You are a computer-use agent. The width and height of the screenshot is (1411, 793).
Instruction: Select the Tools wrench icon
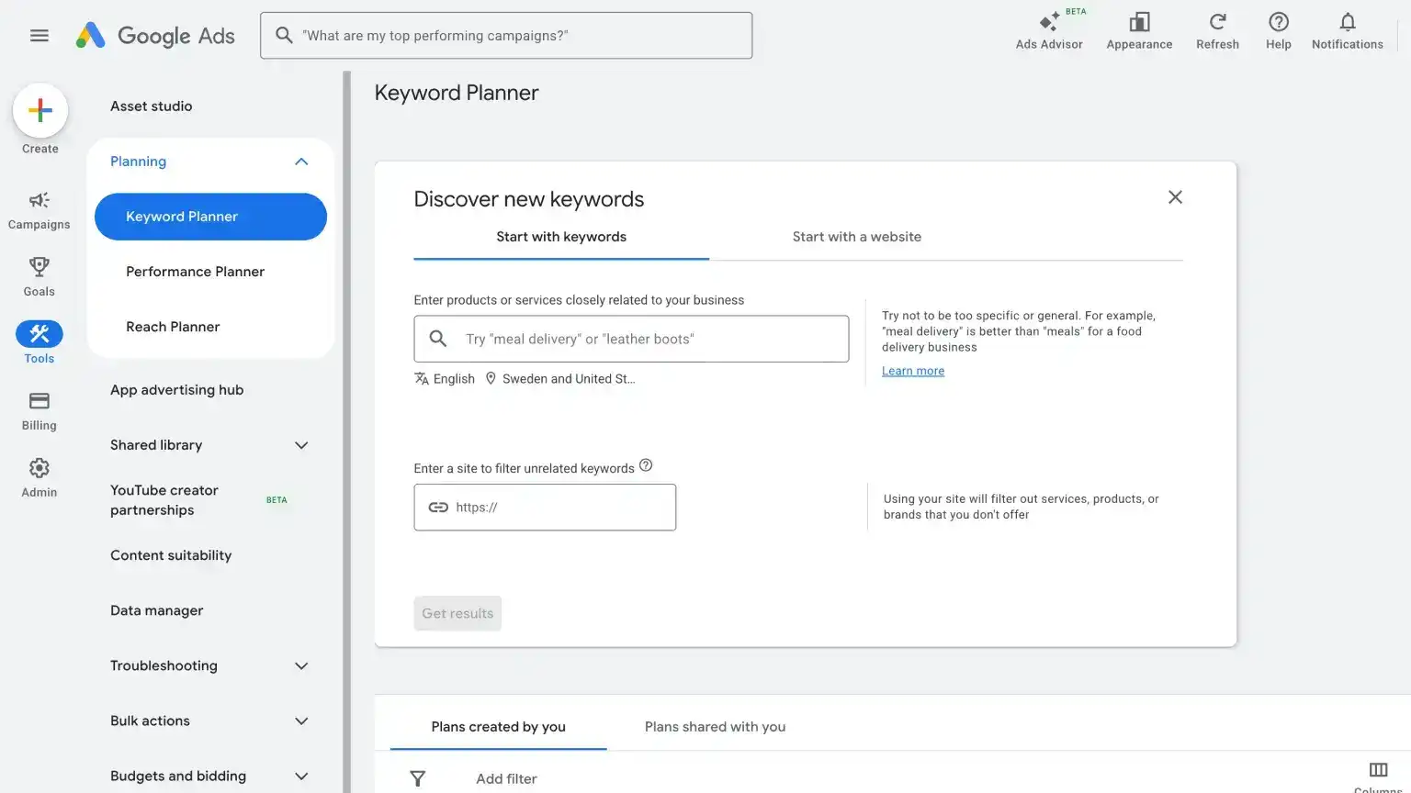[x=40, y=333]
